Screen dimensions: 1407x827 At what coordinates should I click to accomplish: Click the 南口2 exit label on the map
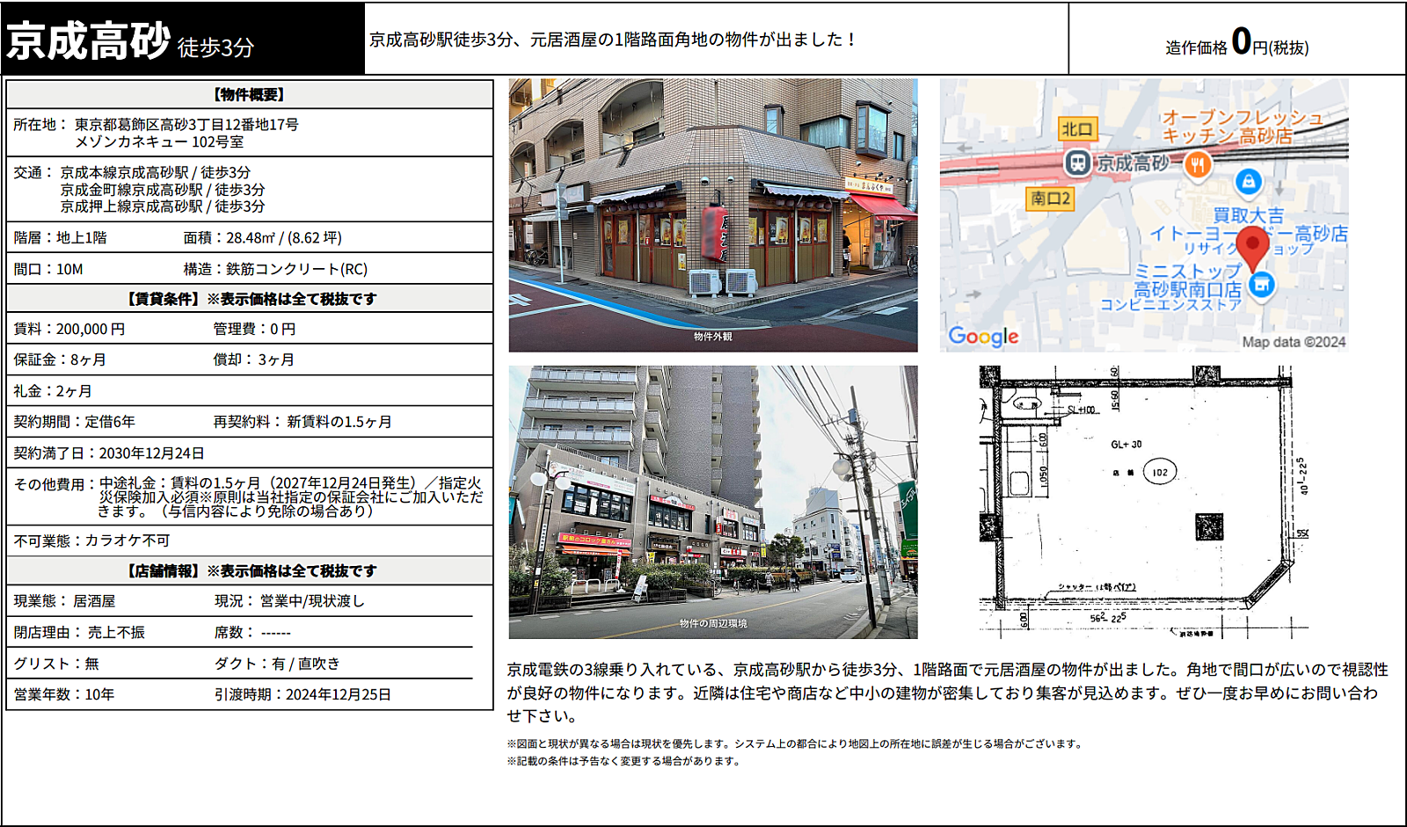pyautogui.click(x=1050, y=199)
